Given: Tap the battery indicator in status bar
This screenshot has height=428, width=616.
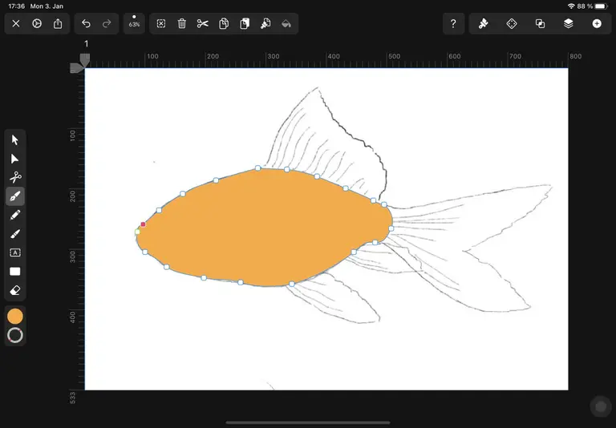Looking at the screenshot, I should coord(601,6).
